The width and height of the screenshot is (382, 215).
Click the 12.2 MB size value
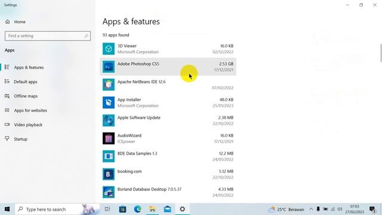coord(226,153)
